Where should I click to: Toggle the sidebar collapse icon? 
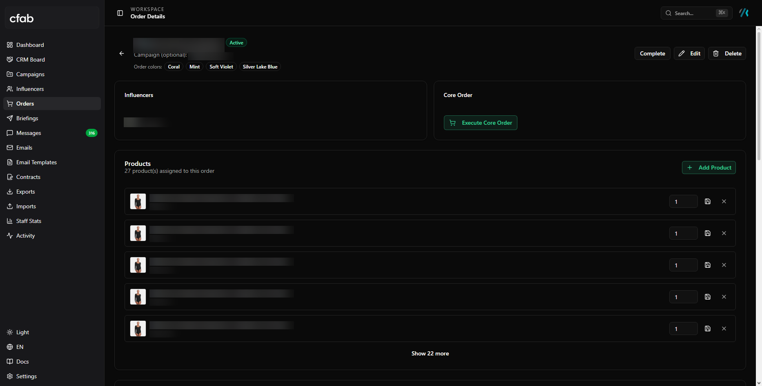(x=120, y=13)
